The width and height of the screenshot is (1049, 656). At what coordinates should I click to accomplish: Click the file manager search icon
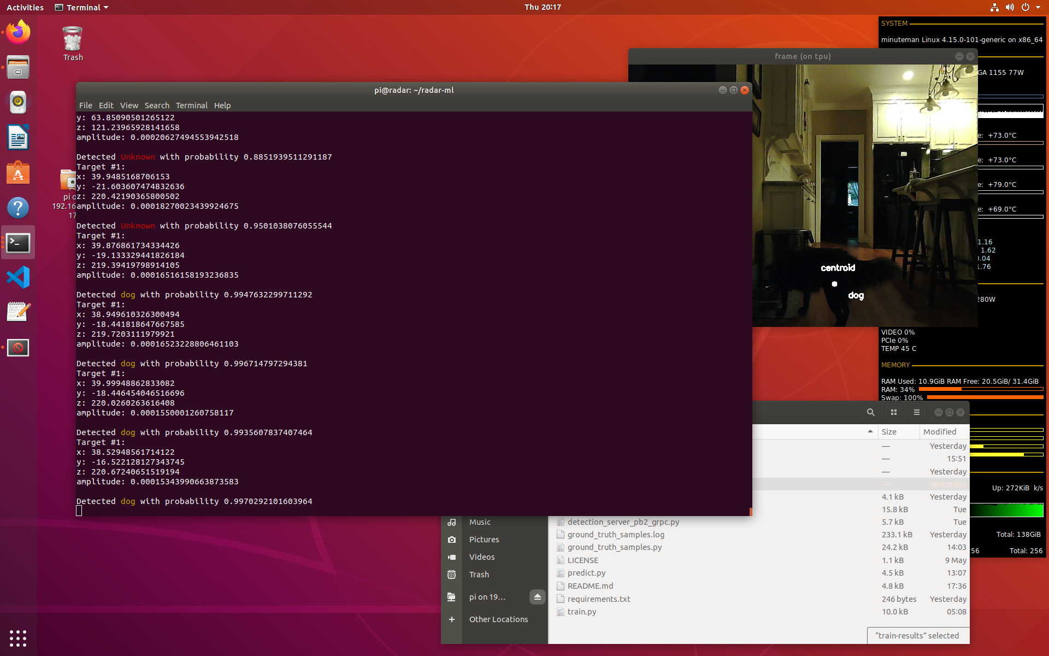870,412
